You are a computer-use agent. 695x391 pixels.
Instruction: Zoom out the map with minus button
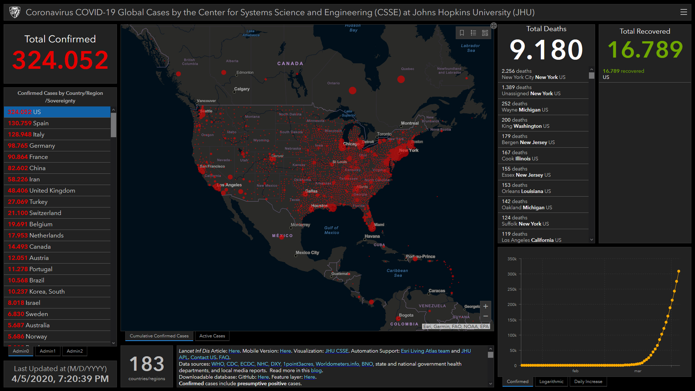click(x=486, y=316)
